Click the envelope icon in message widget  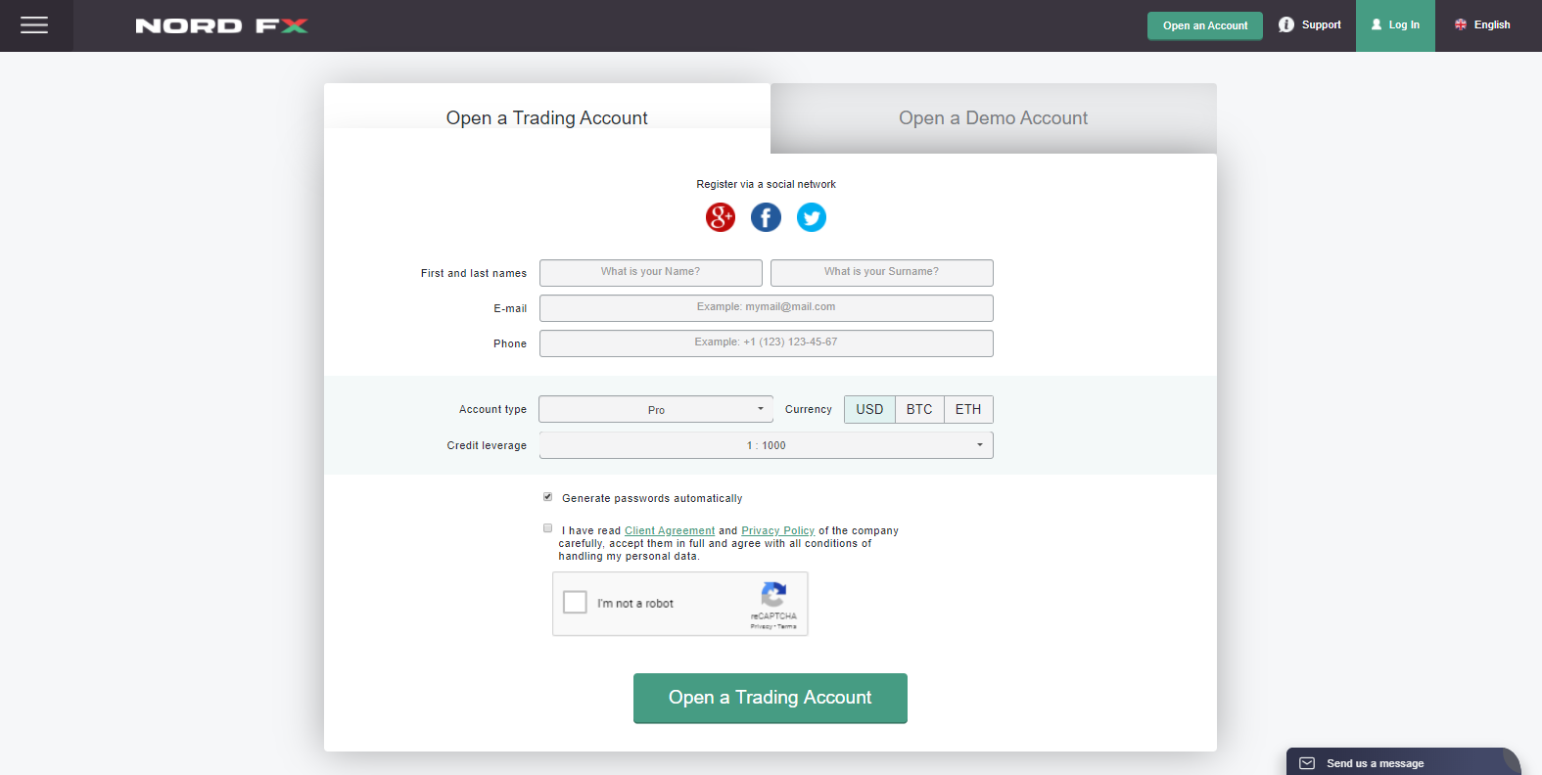tap(1307, 763)
